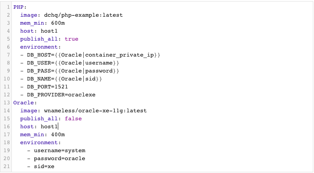Click the dchq/php-example:latest image value
This screenshot has height=173, width=314.
click(83, 15)
